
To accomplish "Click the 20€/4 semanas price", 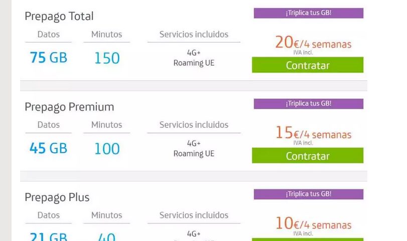I will [313, 43].
